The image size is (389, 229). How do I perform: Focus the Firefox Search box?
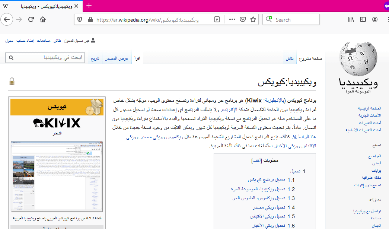[x=291, y=20]
